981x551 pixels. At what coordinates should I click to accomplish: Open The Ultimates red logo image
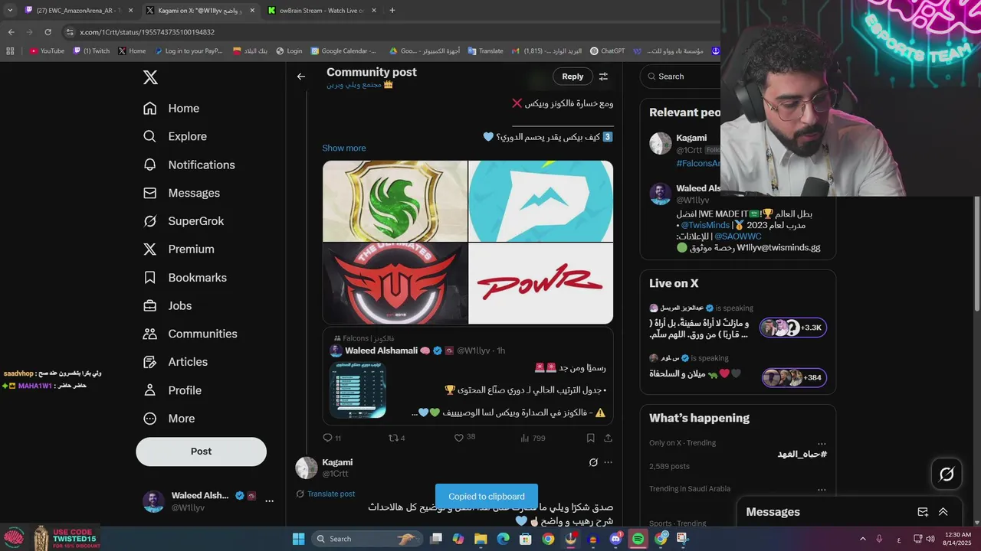point(395,283)
